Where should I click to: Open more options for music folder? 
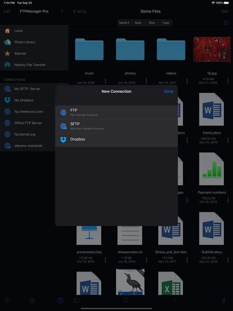(x=105, y=81)
